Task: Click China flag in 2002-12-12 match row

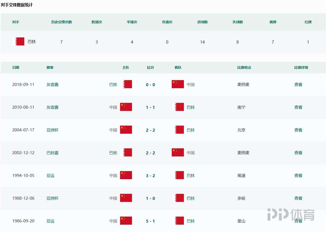Action: coord(178,152)
